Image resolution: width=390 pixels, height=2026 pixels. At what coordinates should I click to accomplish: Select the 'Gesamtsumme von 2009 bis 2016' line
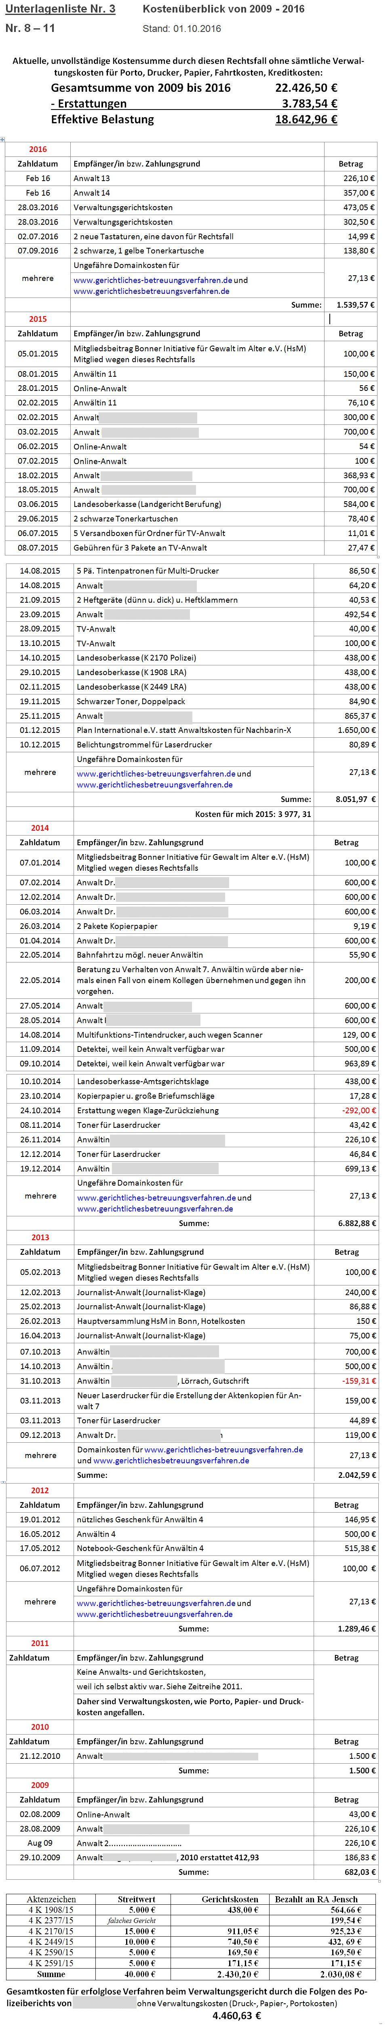140,88
